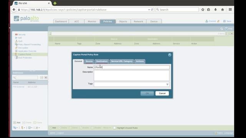Click the Commit icon at top right
The image size is (246, 138).
(x=207, y=21)
